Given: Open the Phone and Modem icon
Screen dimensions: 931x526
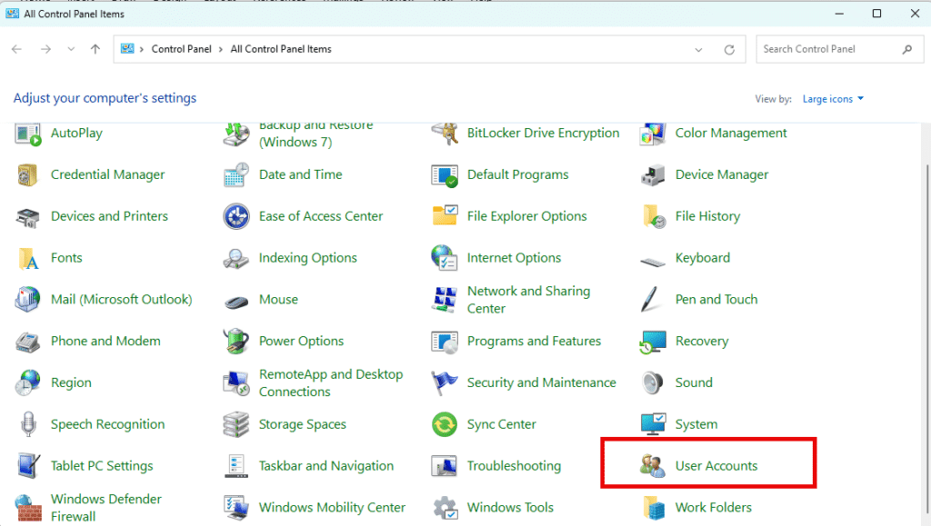Looking at the screenshot, I should 27,342.
